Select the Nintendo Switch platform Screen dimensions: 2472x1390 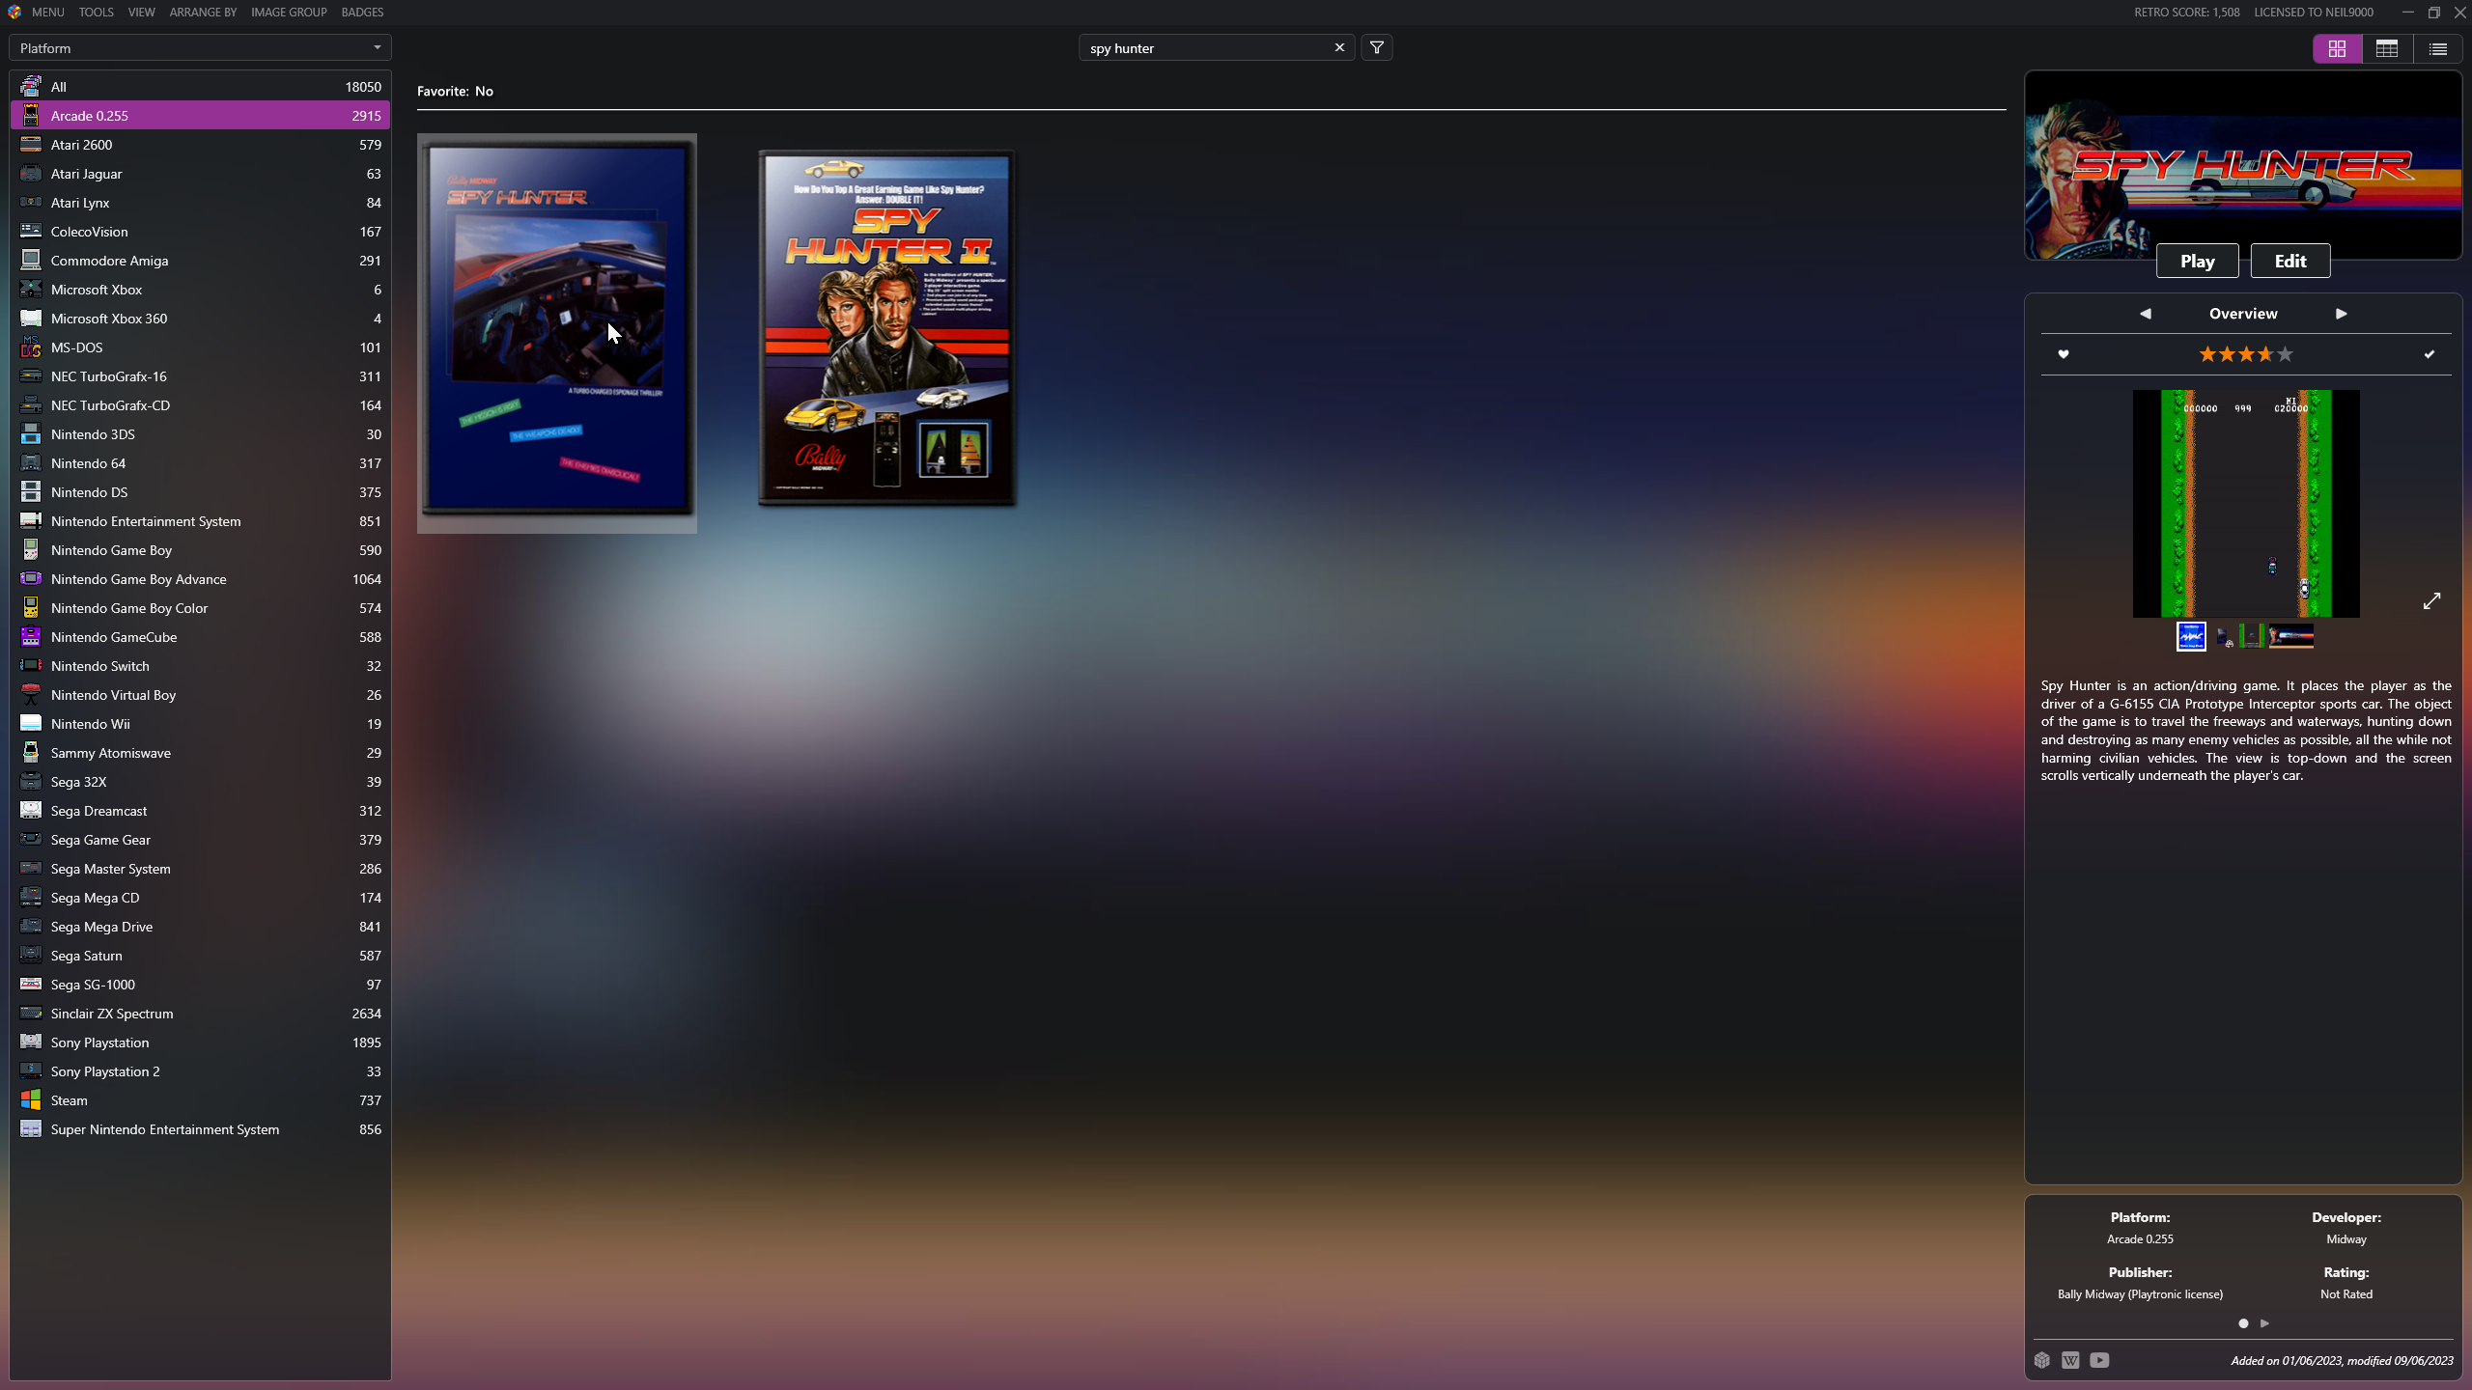point(200,666)
